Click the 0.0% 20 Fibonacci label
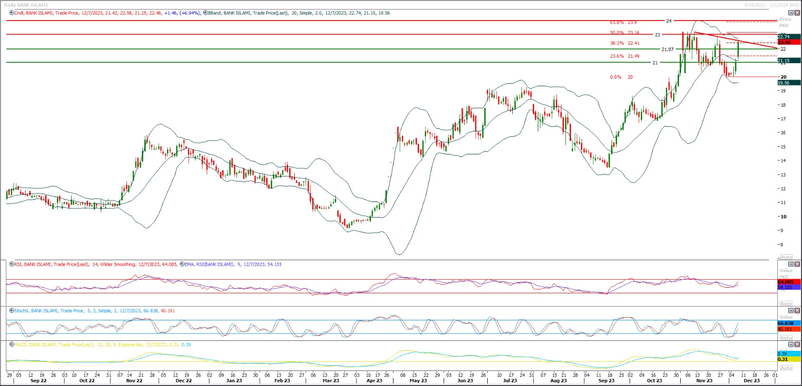 coord(622,77)
